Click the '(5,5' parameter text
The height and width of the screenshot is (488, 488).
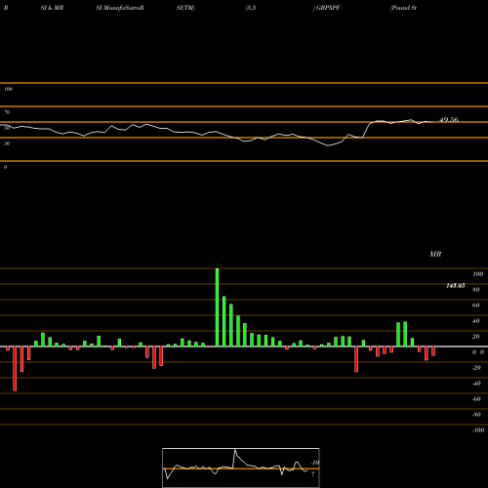click(x=251, y=8)
